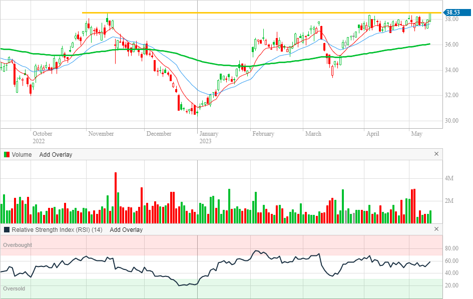The image size is (473, 299).
Task: Click the April date axis label
Action: pos(373,134)
